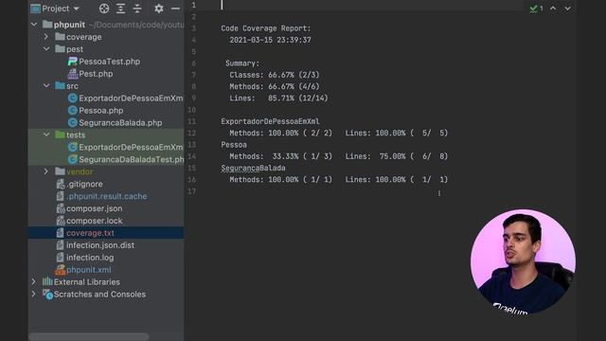Collapse the pest folder

click(46, 49)
